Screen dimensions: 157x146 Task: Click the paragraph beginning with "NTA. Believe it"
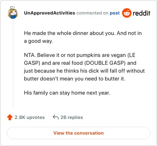[84, 67]
